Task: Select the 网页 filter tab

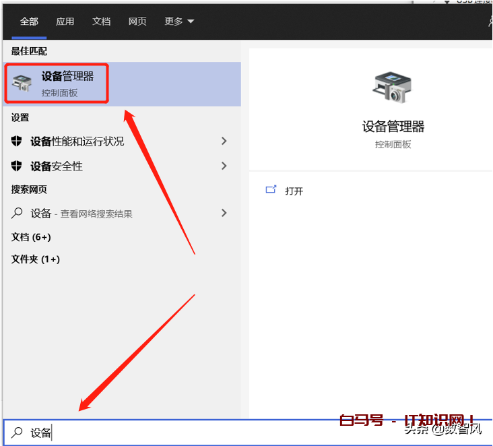Action: coord(137,22)
